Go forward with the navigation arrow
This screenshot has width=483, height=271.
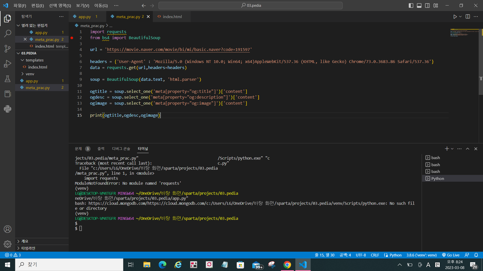(152, 6)
